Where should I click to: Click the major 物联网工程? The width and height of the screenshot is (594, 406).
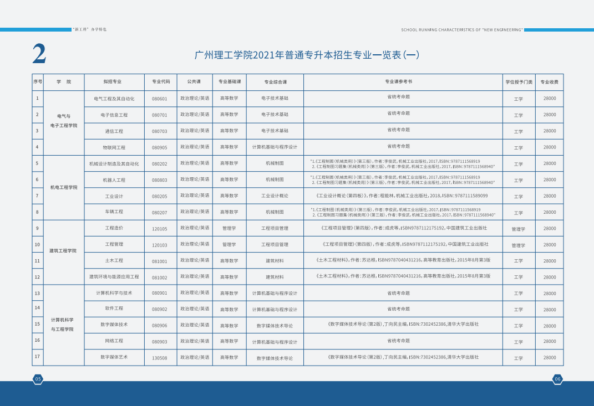point(114,147)
